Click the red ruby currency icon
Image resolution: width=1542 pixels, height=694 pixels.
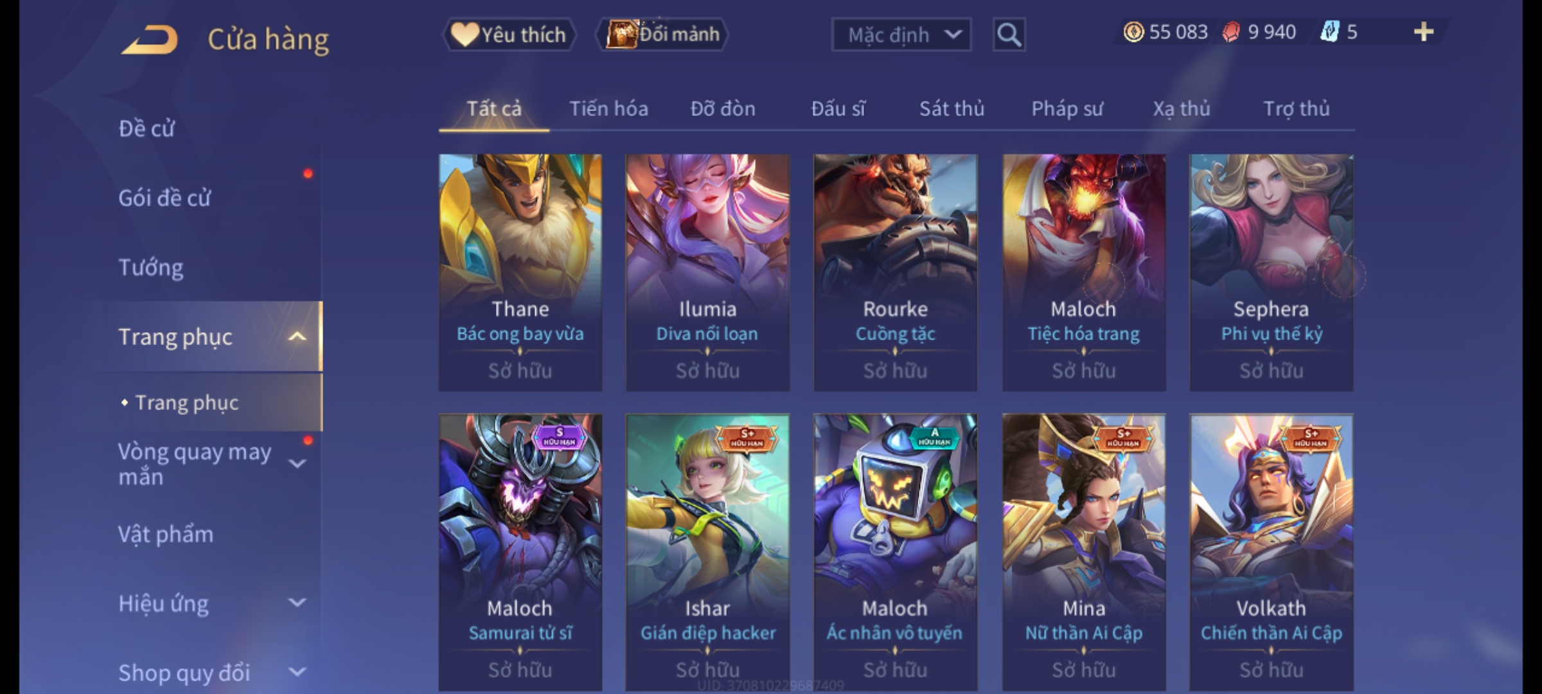coord(1231,31)
